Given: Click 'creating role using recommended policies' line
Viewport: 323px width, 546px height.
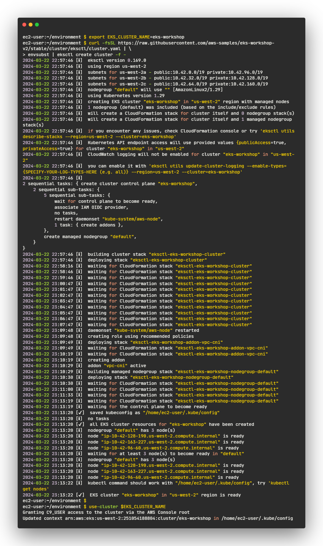Looking at the screenshot, I should 141,336.
